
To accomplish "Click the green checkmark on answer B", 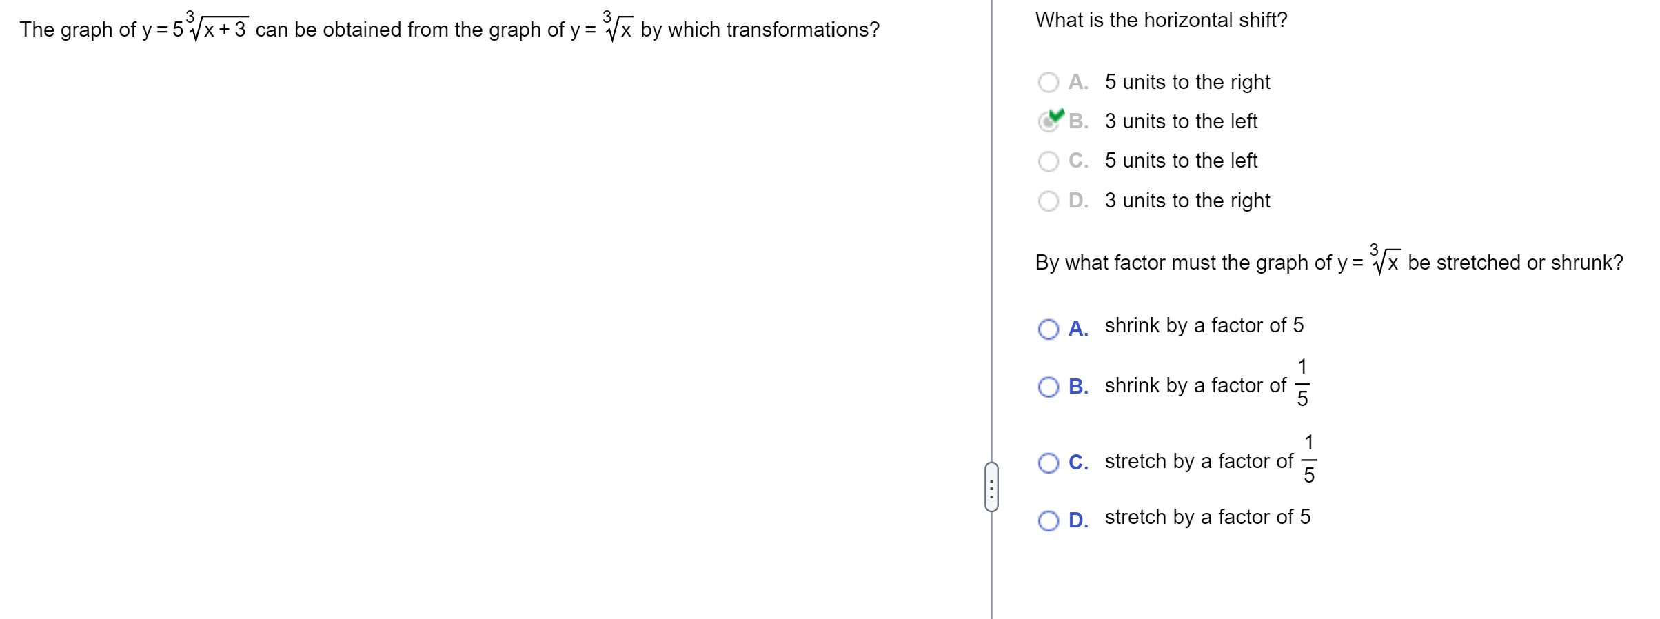I will pyautogui.click(x=1056, y=114).
